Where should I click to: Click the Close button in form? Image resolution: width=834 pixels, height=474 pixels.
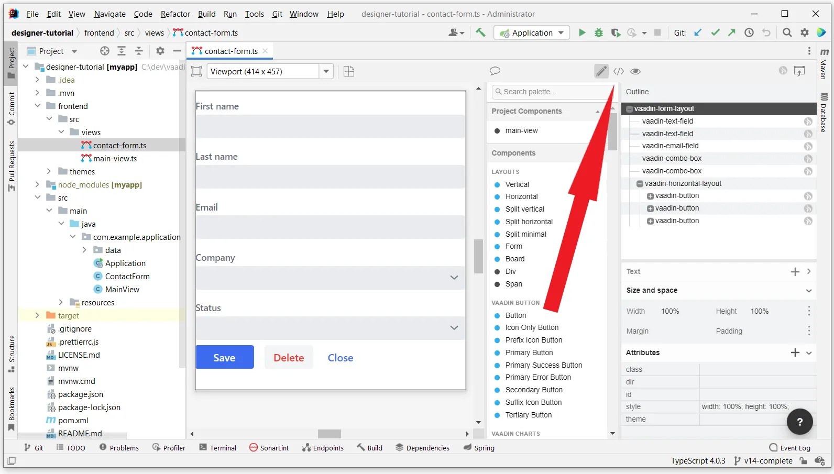(341, 357)
